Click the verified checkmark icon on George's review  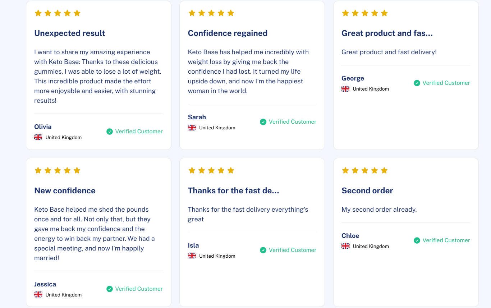click(x=417, y=83)
